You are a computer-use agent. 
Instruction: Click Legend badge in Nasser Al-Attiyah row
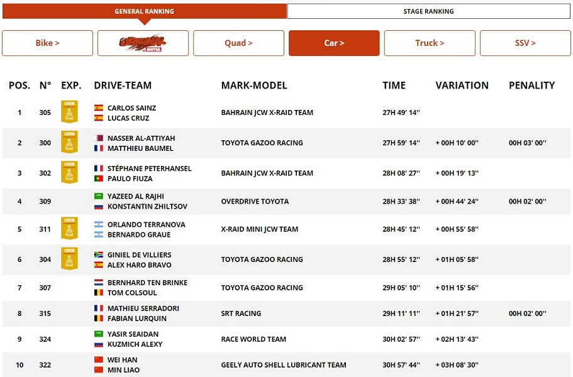click(69, 142)
